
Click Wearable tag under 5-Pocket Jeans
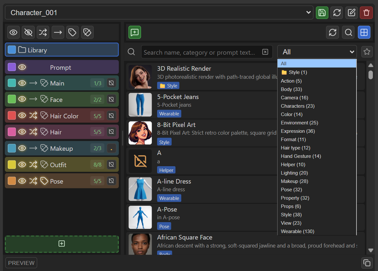(169, 113)
